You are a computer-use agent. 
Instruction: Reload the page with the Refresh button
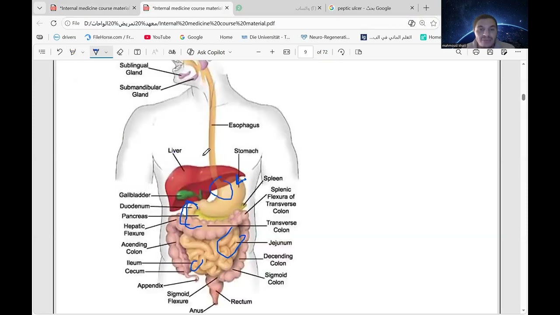(53, 23)
